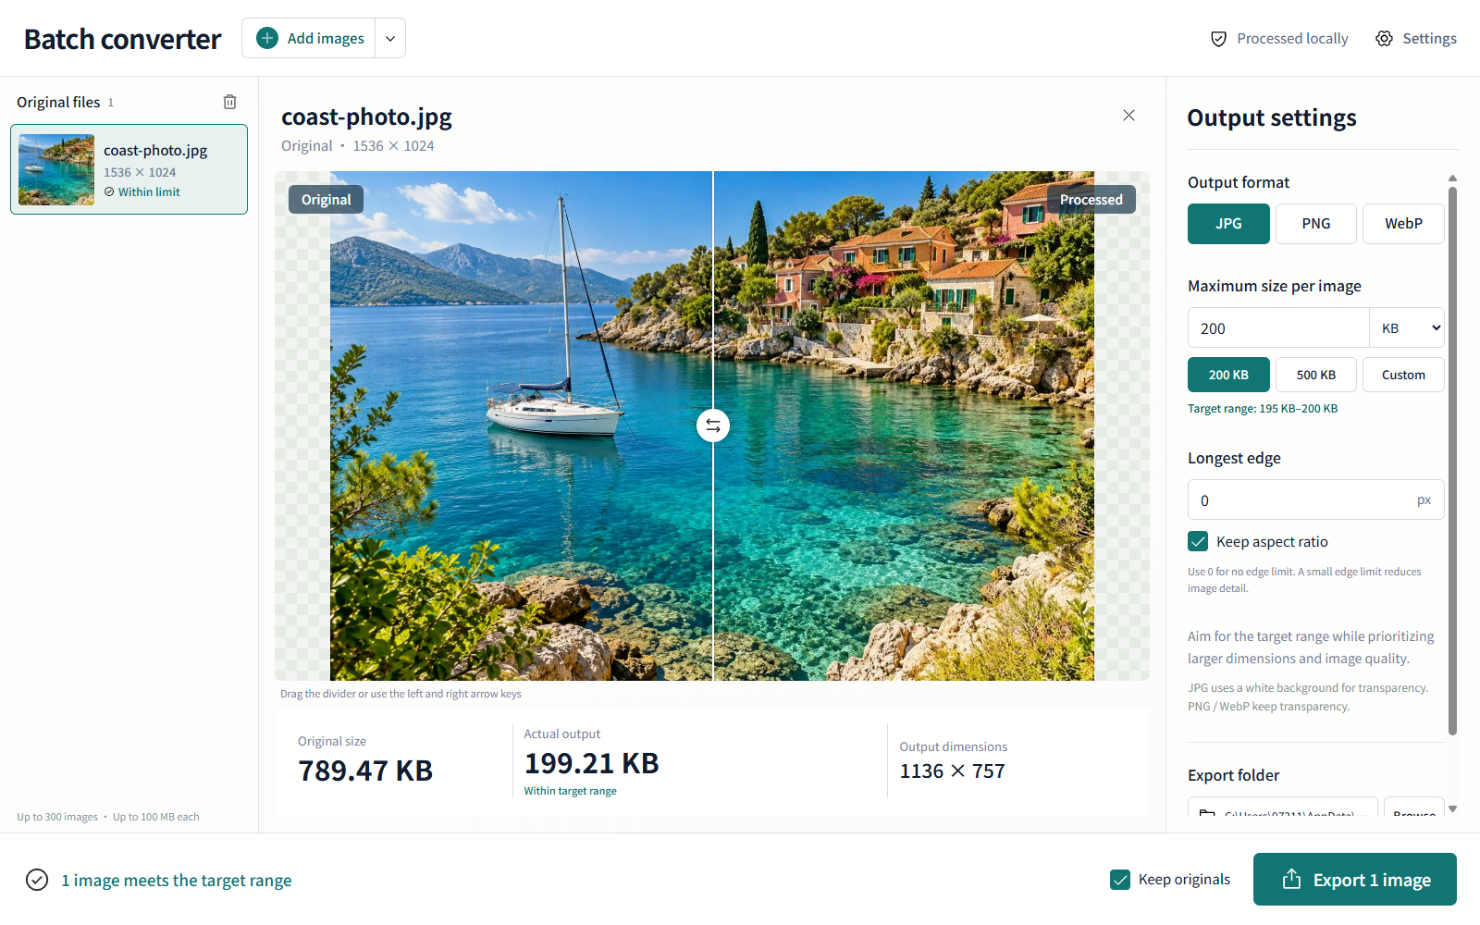Screen dimensions: 1480x925
Task: Select the 500 KB preset
Action: (1316, 375)
